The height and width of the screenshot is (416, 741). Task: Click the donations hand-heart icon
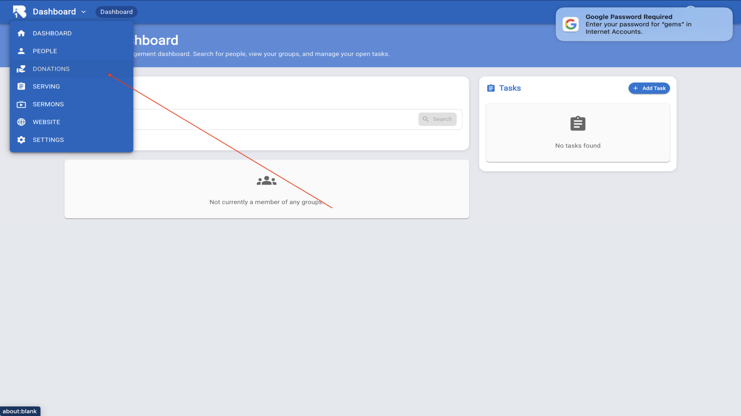click(21, 69)
